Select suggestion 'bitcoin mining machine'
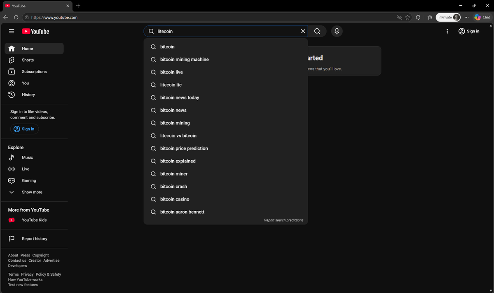This screenshot has width=494, height=293. point(226,60)
